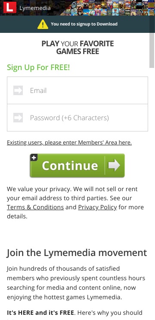Click the arrow icon beside Password
The height and width of the screenshot is (320, 155).
pyautogui.click(x=18, y=118)
